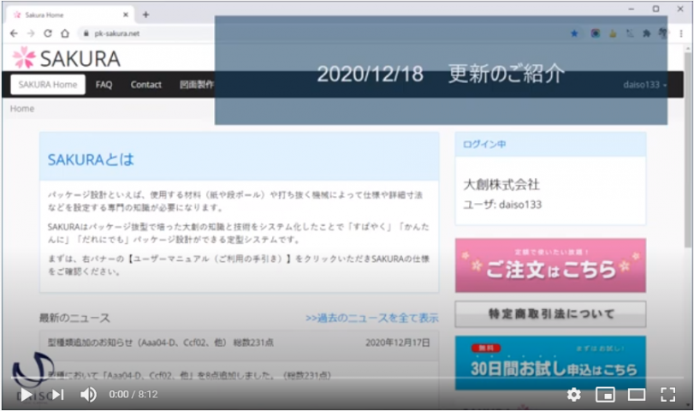Mute the video volume speaker icon

coord(88,394)
